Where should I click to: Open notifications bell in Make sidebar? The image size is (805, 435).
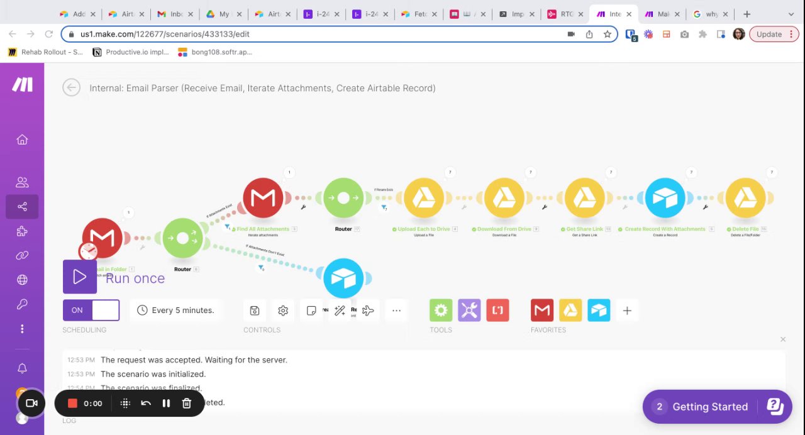[22, 368]
